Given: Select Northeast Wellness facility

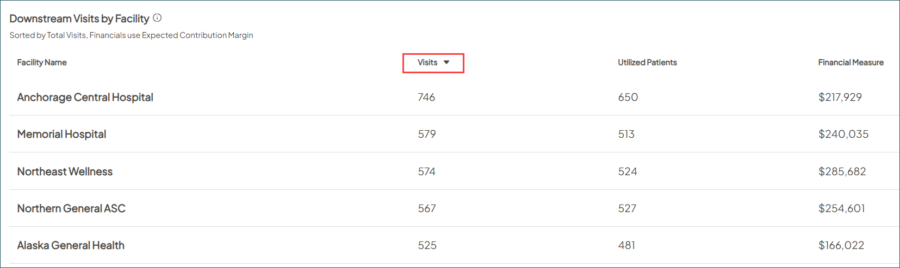Looking at the screenshot, I should tap(65, 171).
